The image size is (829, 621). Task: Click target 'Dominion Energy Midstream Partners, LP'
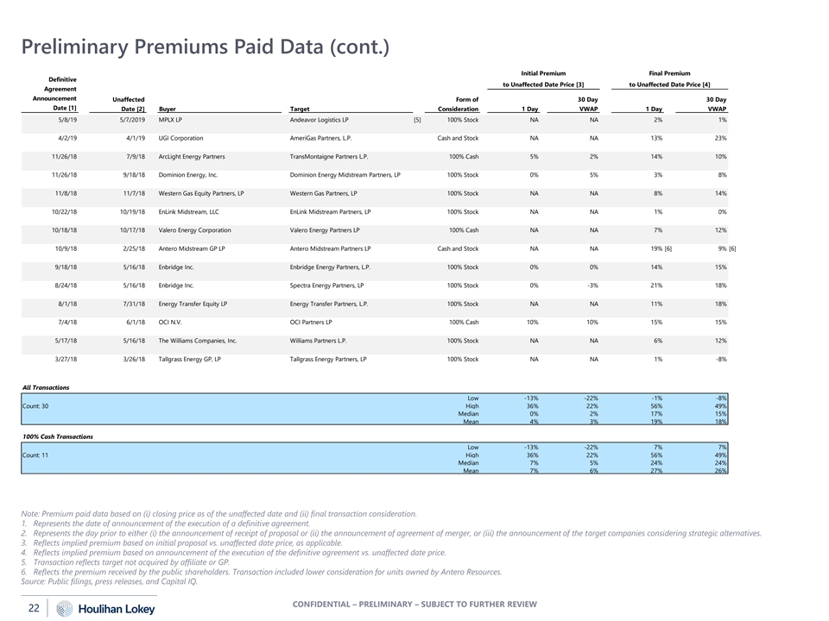click(345, 175)
